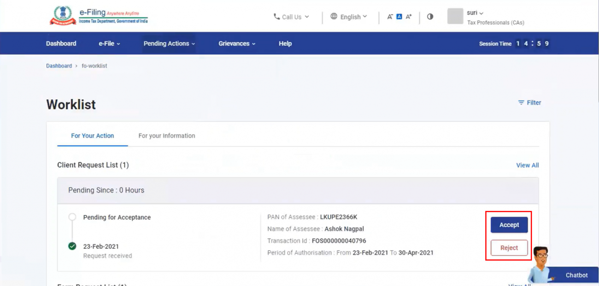599x286 pixels.
Task: Switch to For your Information tab
Action: [166, 136]
